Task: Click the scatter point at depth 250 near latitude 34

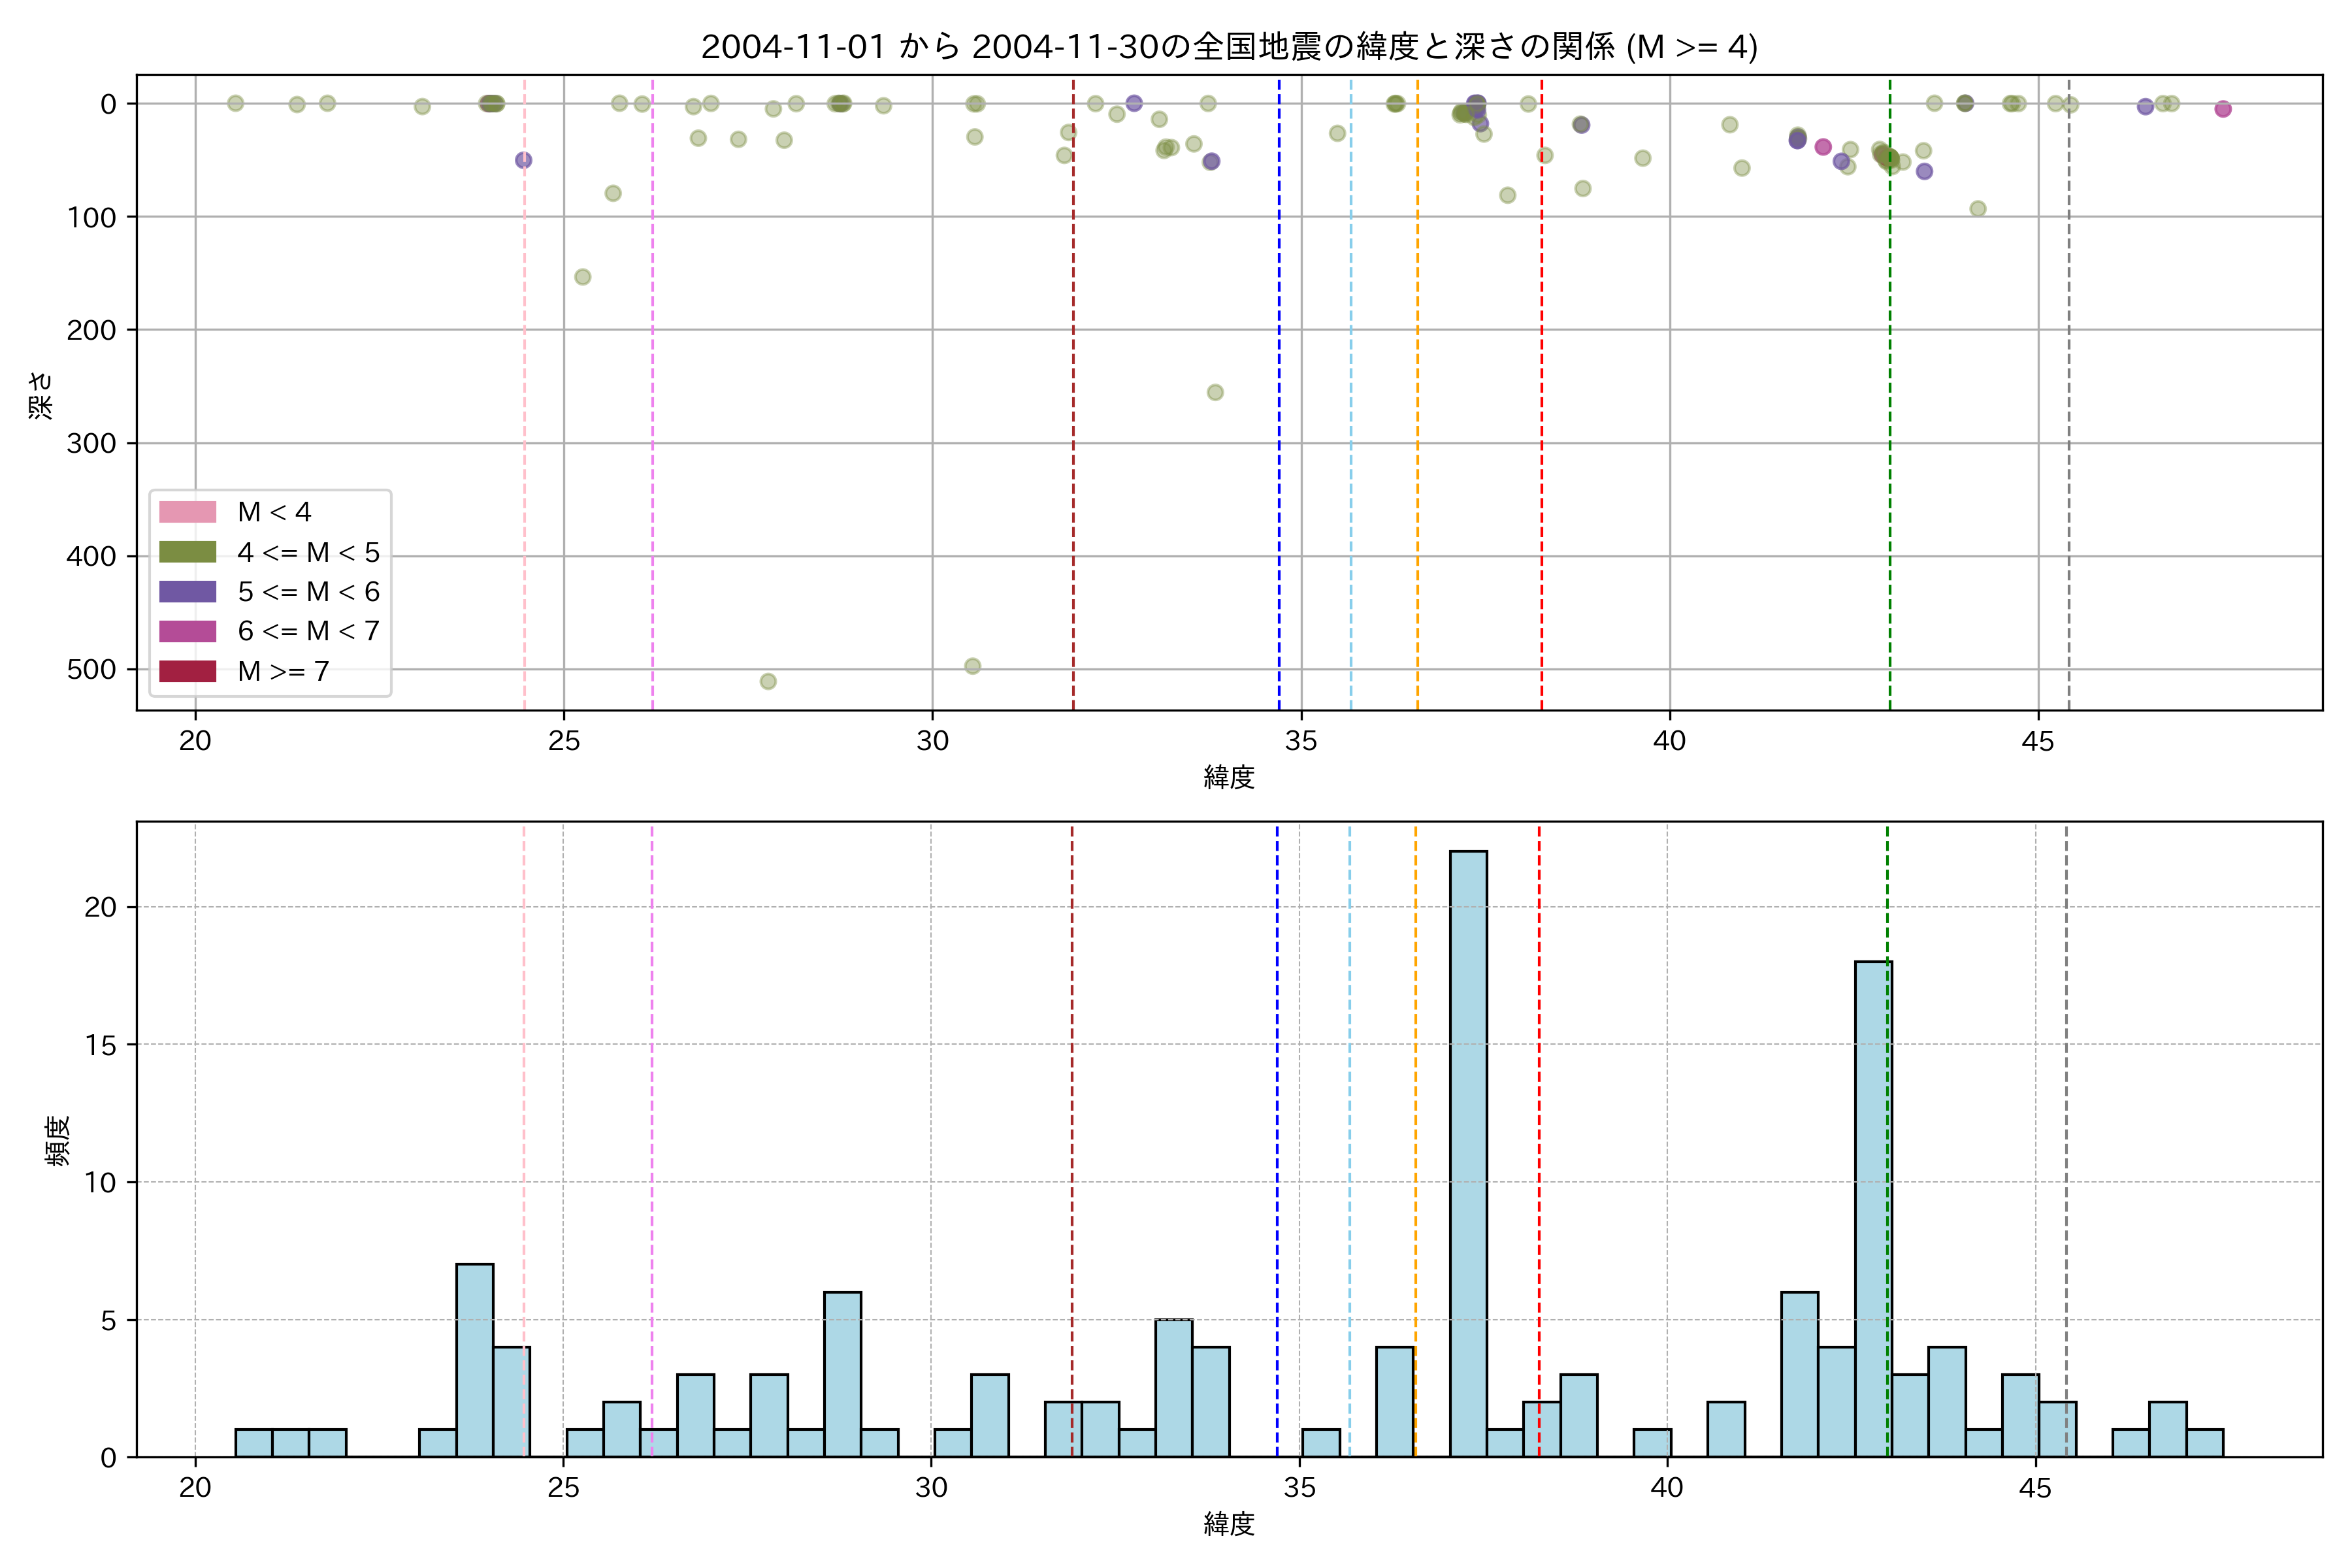Action: [1215, 392]
